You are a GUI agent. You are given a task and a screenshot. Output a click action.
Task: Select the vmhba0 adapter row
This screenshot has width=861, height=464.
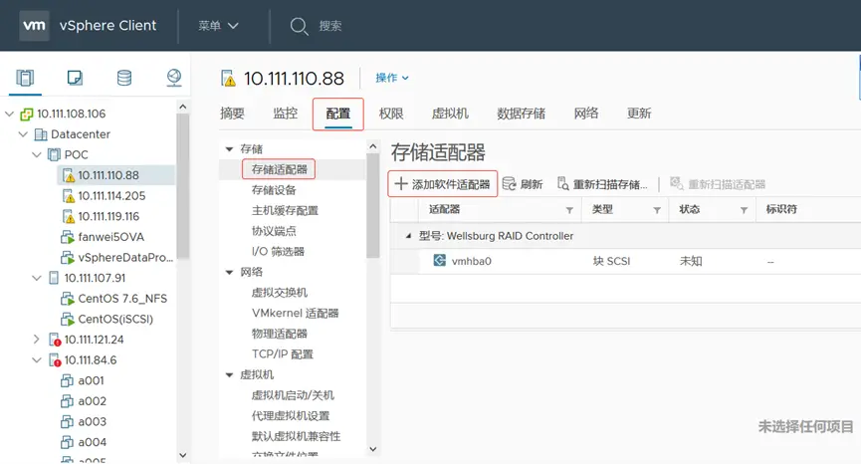625,261
